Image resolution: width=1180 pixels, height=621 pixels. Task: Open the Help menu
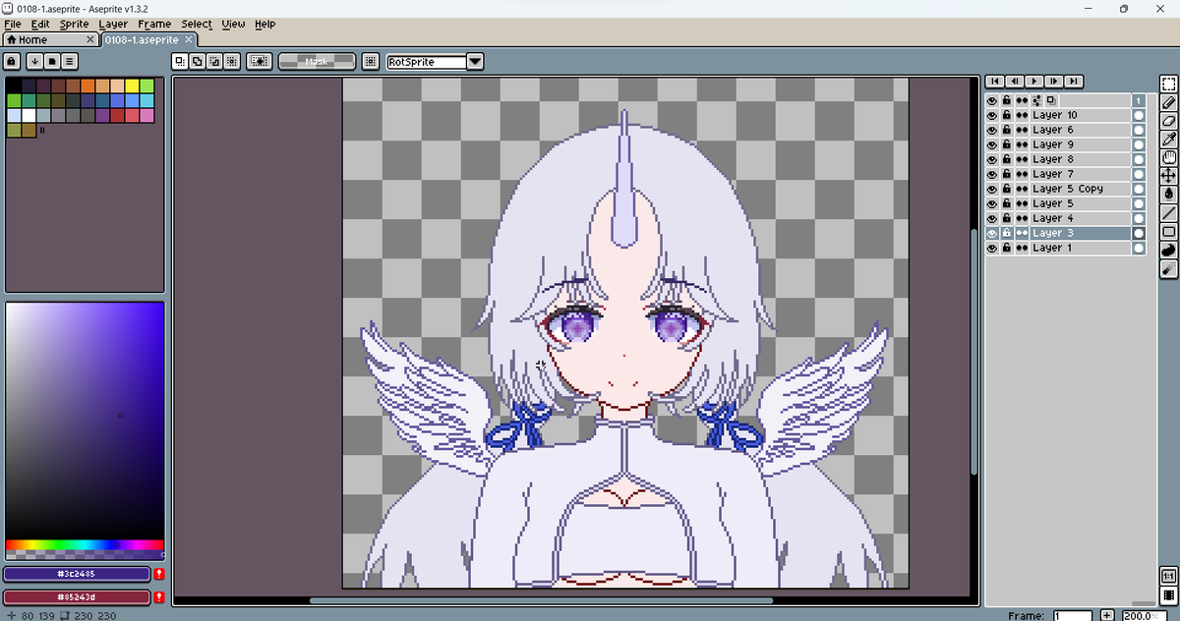coord(265,24)
